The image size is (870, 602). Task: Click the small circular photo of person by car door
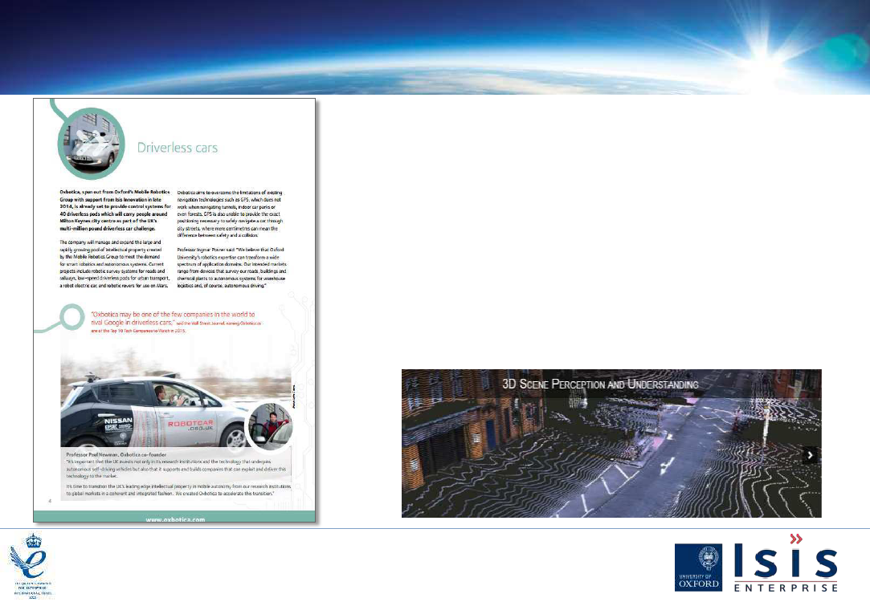[x=269, y=425]
